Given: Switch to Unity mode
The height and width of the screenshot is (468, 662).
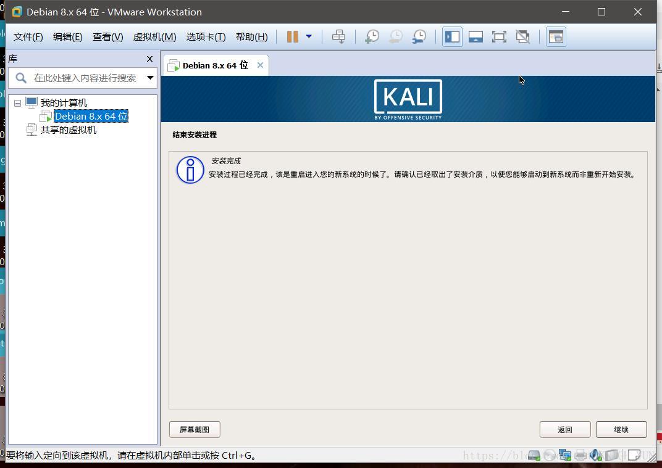Looking at the screenshot, I should 522,36.
